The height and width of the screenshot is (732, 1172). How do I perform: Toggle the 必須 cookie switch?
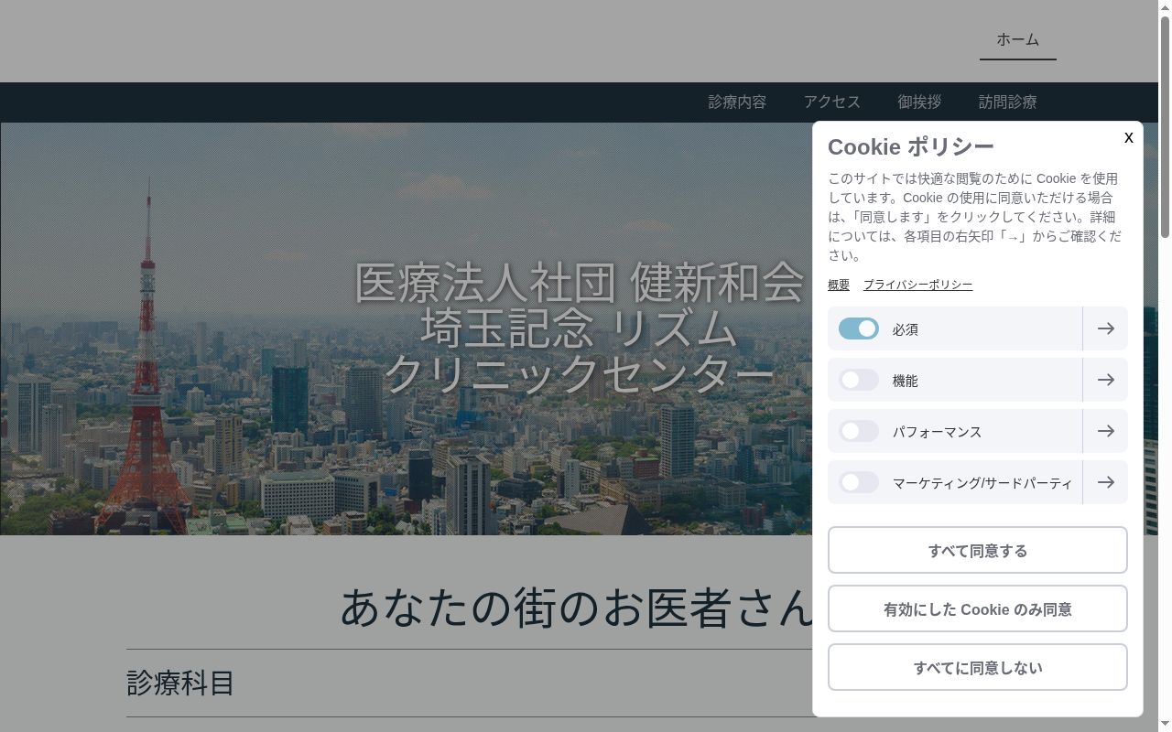coord(859,328)
